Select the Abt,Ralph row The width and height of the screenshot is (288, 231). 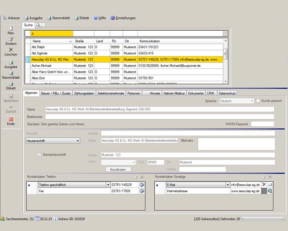[124, 47]
